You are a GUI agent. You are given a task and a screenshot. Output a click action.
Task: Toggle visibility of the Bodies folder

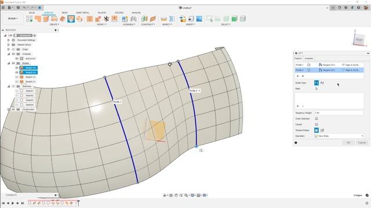click(13, 63)
